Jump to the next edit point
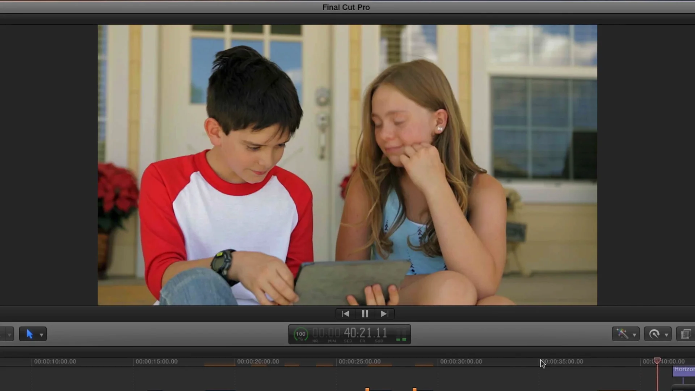This screenshot has height=391, width=695. click(x=384, y=314)
